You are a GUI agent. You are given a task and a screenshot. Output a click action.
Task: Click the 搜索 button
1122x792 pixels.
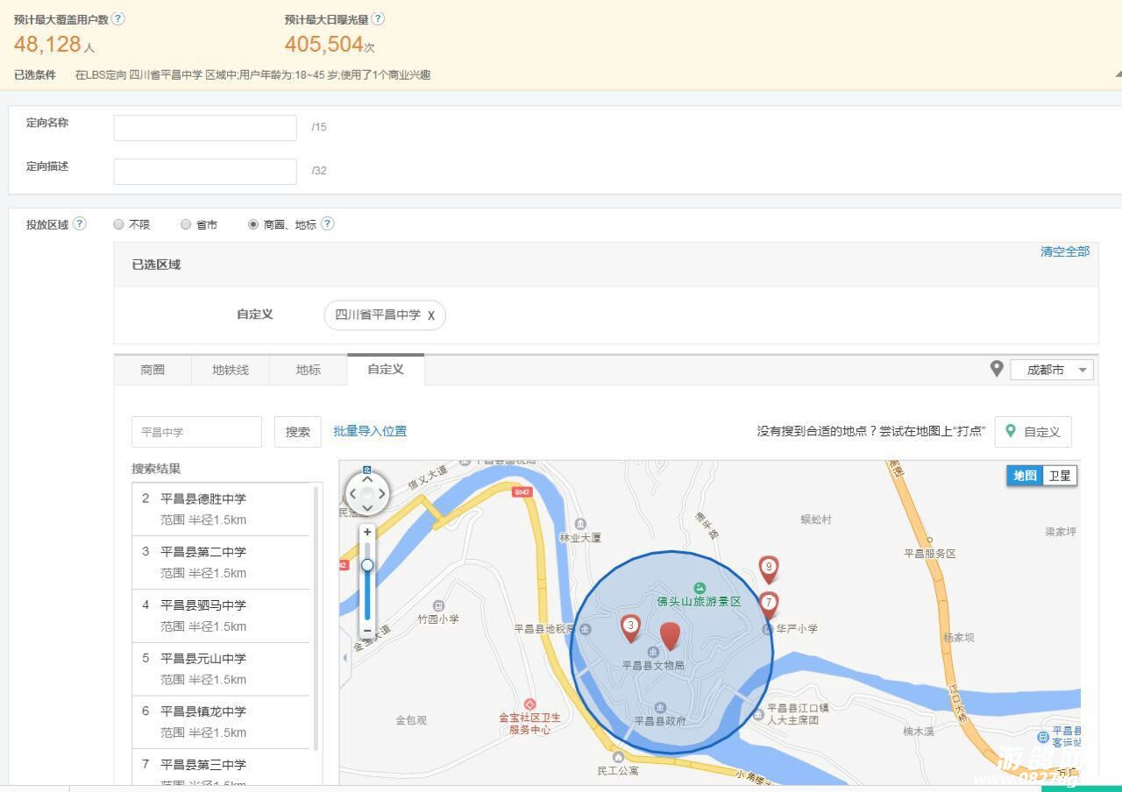click(298, 432)
